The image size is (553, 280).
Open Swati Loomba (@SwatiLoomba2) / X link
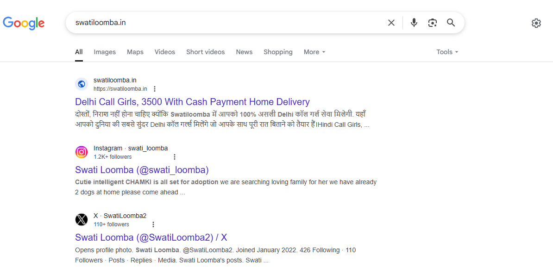(x=151, y=238)
